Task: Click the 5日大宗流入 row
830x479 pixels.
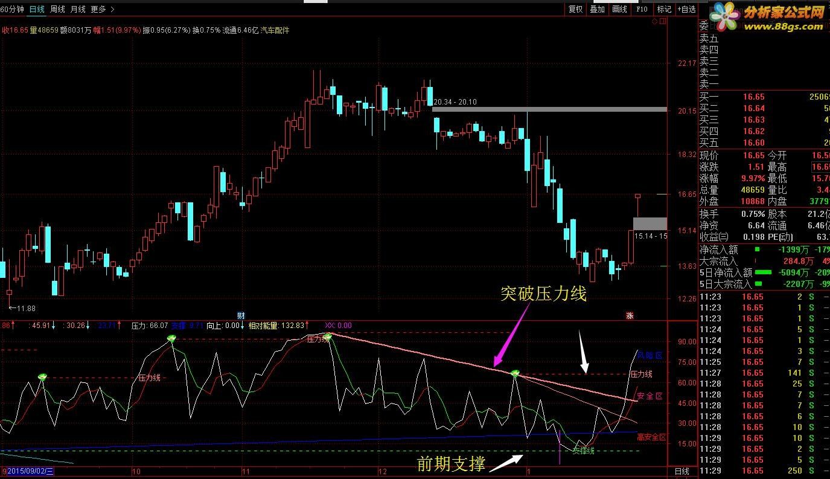Action: [764, 284]
